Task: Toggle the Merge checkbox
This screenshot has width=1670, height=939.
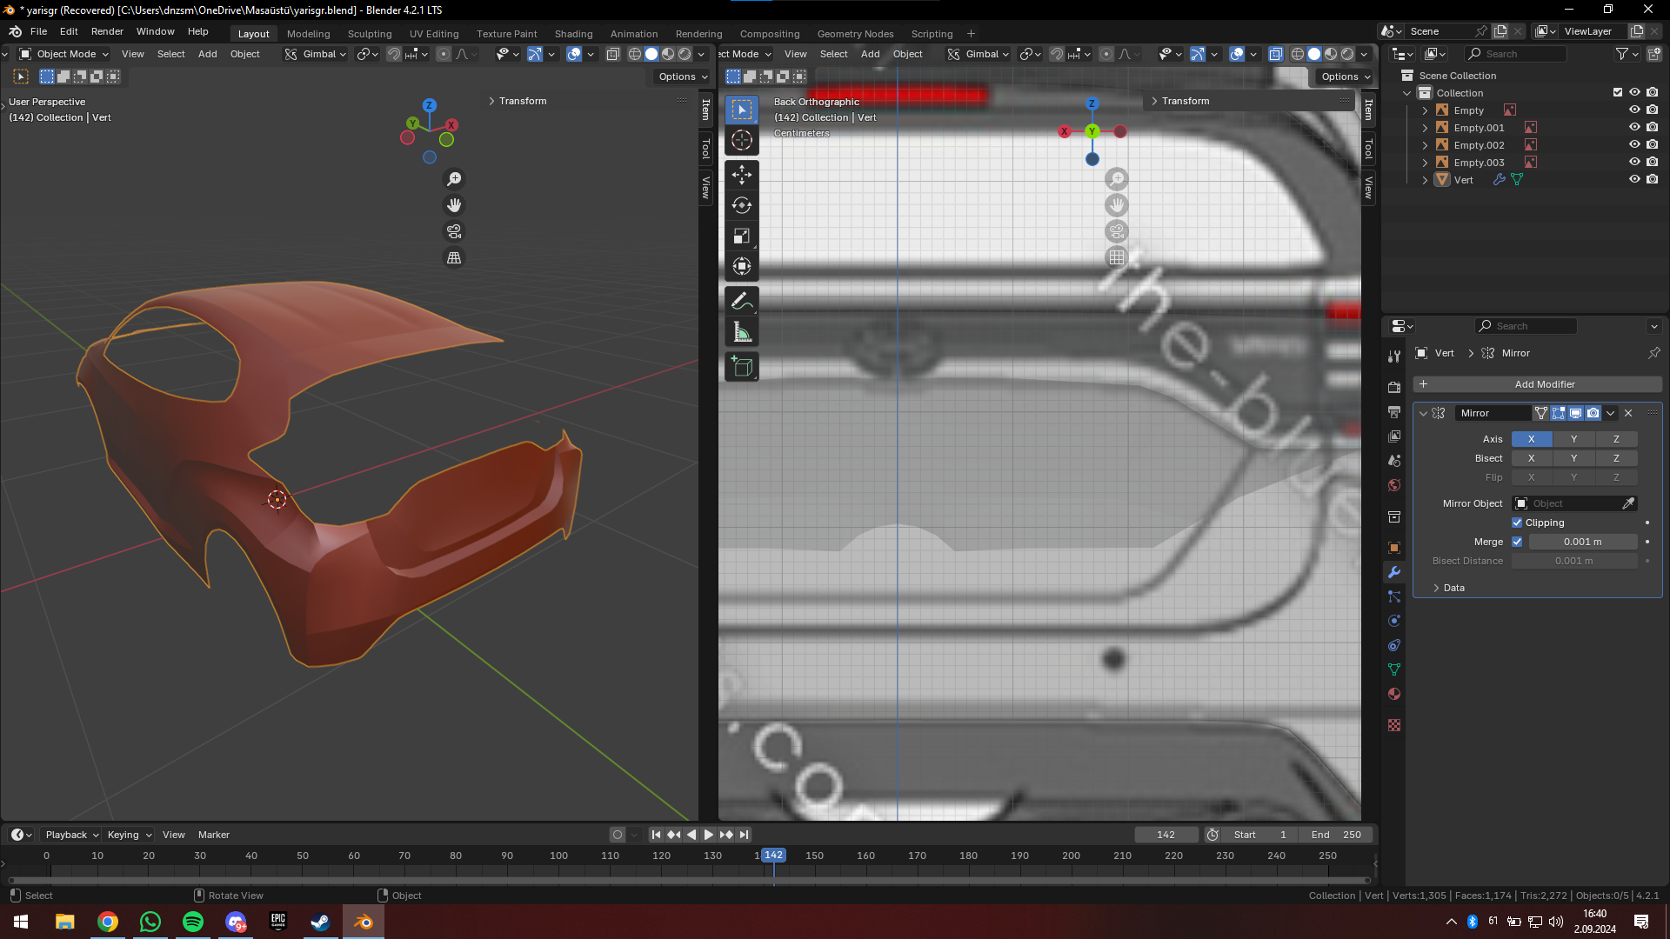Action: coord(1517,542)
